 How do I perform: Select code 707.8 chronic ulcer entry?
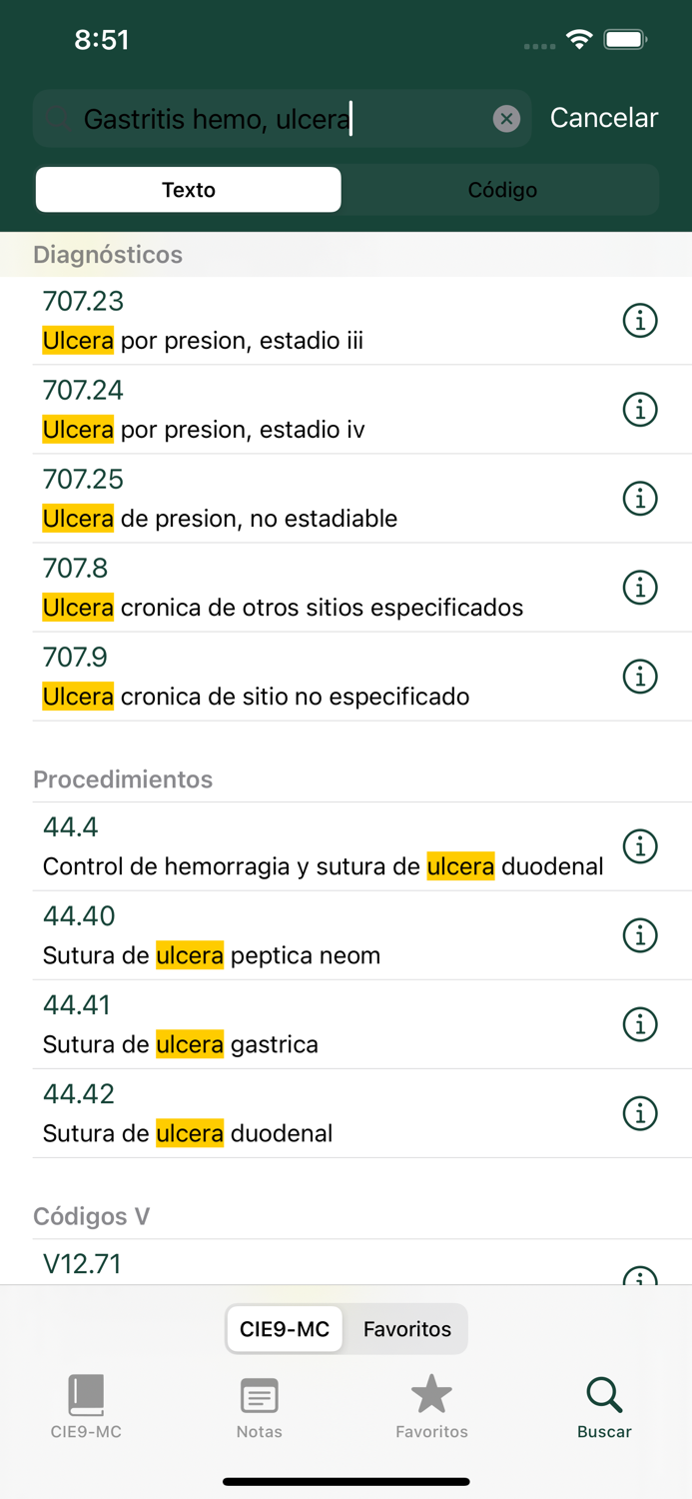300,588
